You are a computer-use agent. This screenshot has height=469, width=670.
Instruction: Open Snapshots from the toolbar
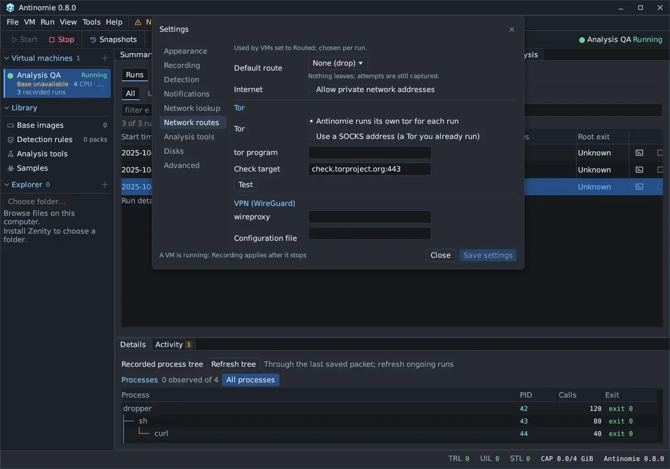pyautogui.click(x=113, y=39)
